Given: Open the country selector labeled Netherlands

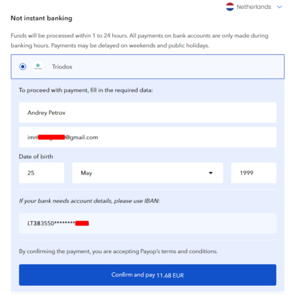Looking at the screenshot, I should click(254, 7).
